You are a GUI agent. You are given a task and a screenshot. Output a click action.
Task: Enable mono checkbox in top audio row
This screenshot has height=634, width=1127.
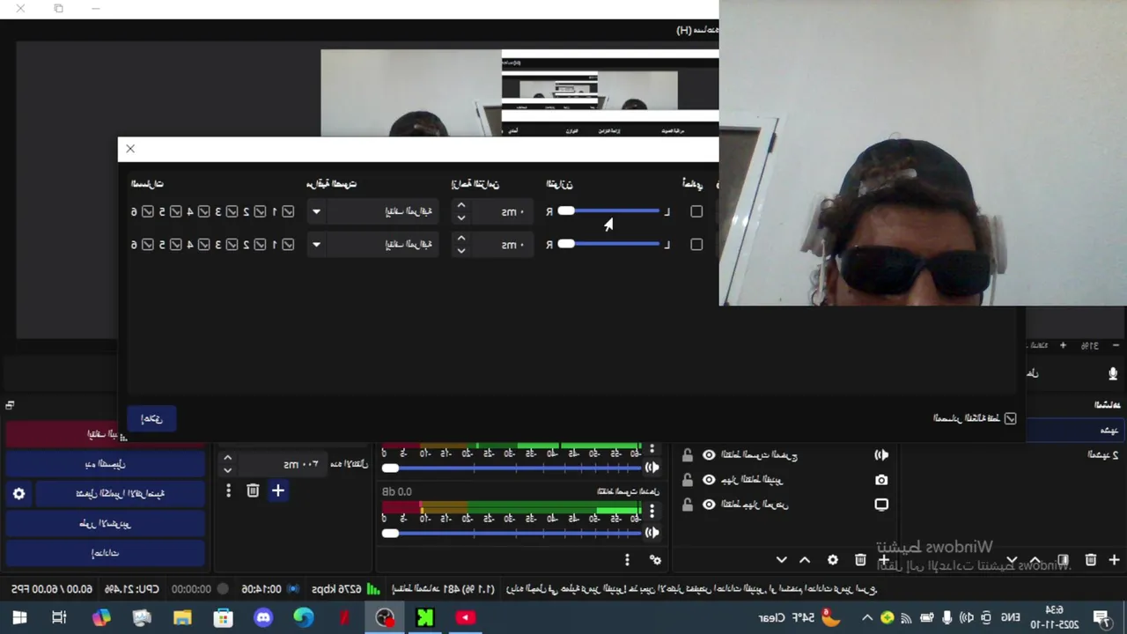point(696,211)
